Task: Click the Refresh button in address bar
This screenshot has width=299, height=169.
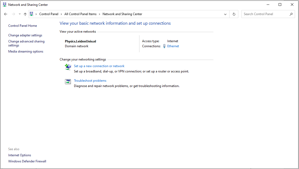Action: click(234, 14)
